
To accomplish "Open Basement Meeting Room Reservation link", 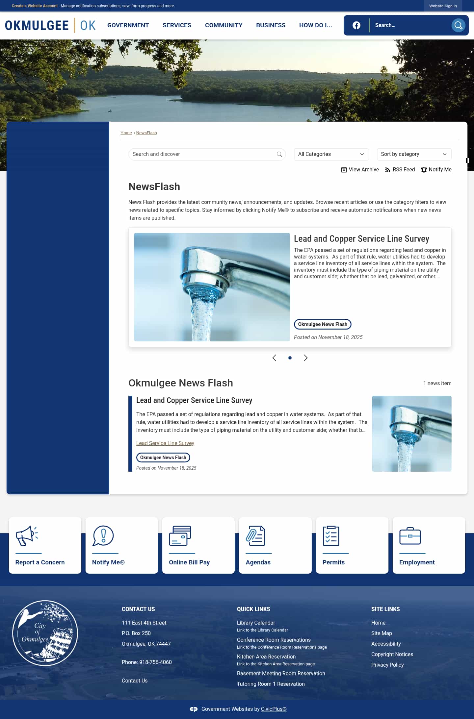I will coord(281,674).
